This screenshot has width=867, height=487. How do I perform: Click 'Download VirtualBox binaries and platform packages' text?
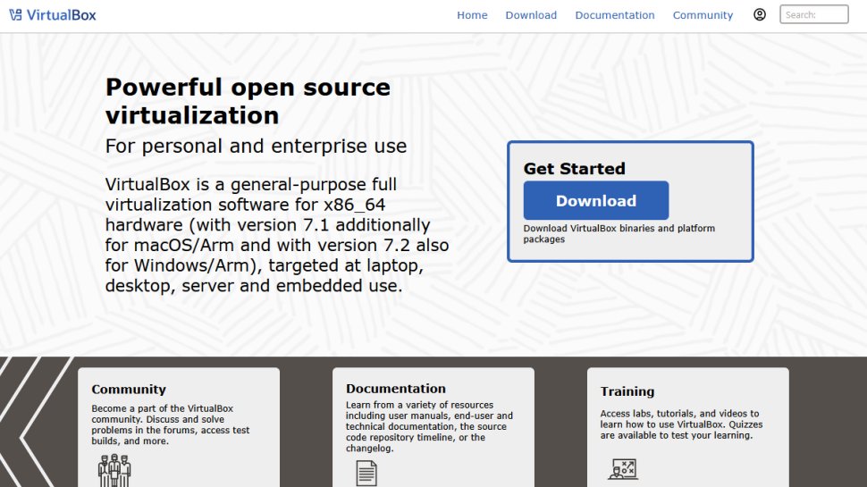point(619,234)
